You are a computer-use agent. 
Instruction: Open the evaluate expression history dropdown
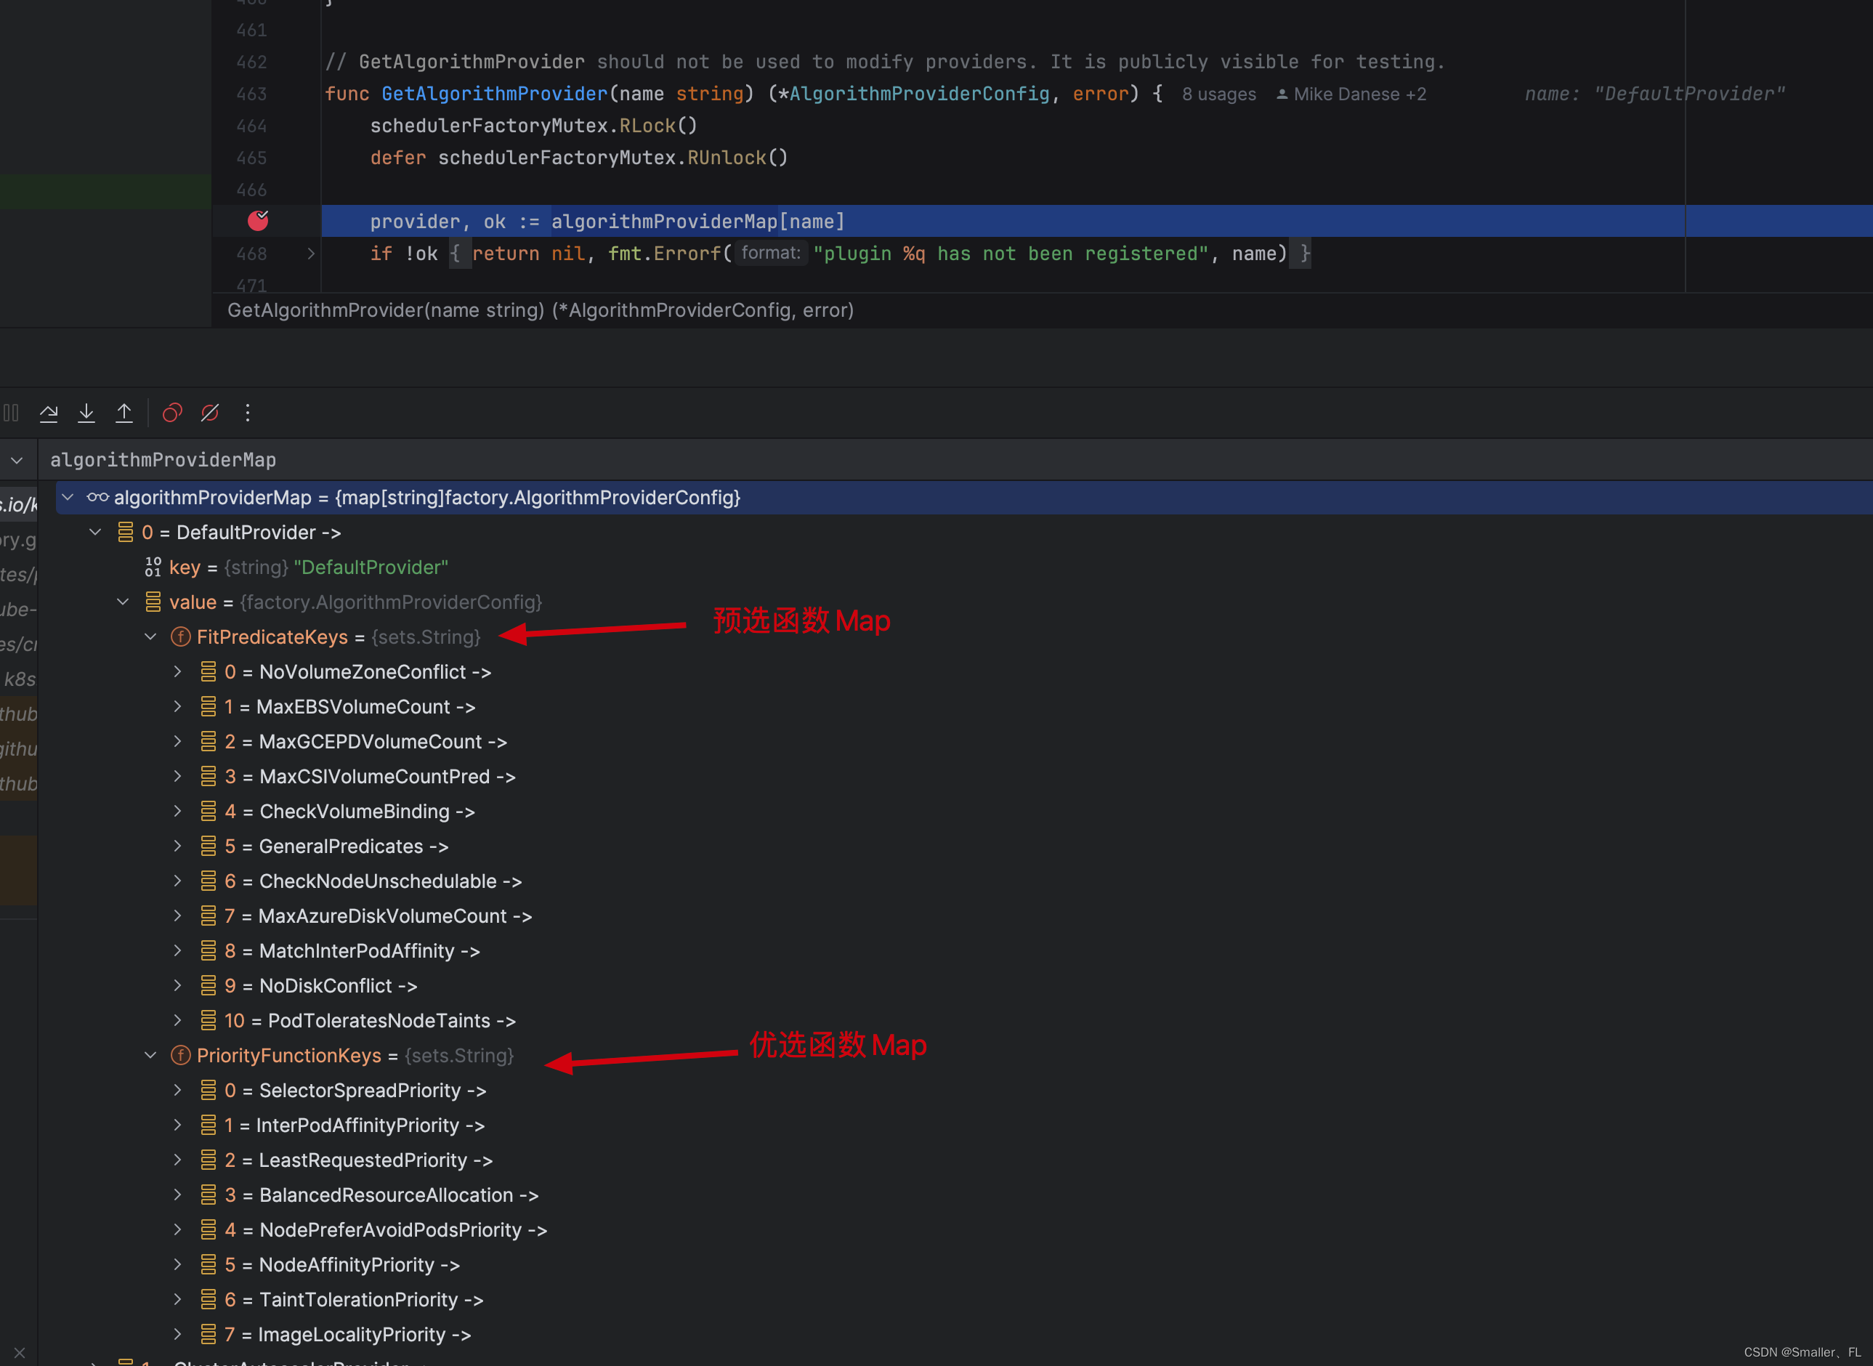tap(17, 460)
